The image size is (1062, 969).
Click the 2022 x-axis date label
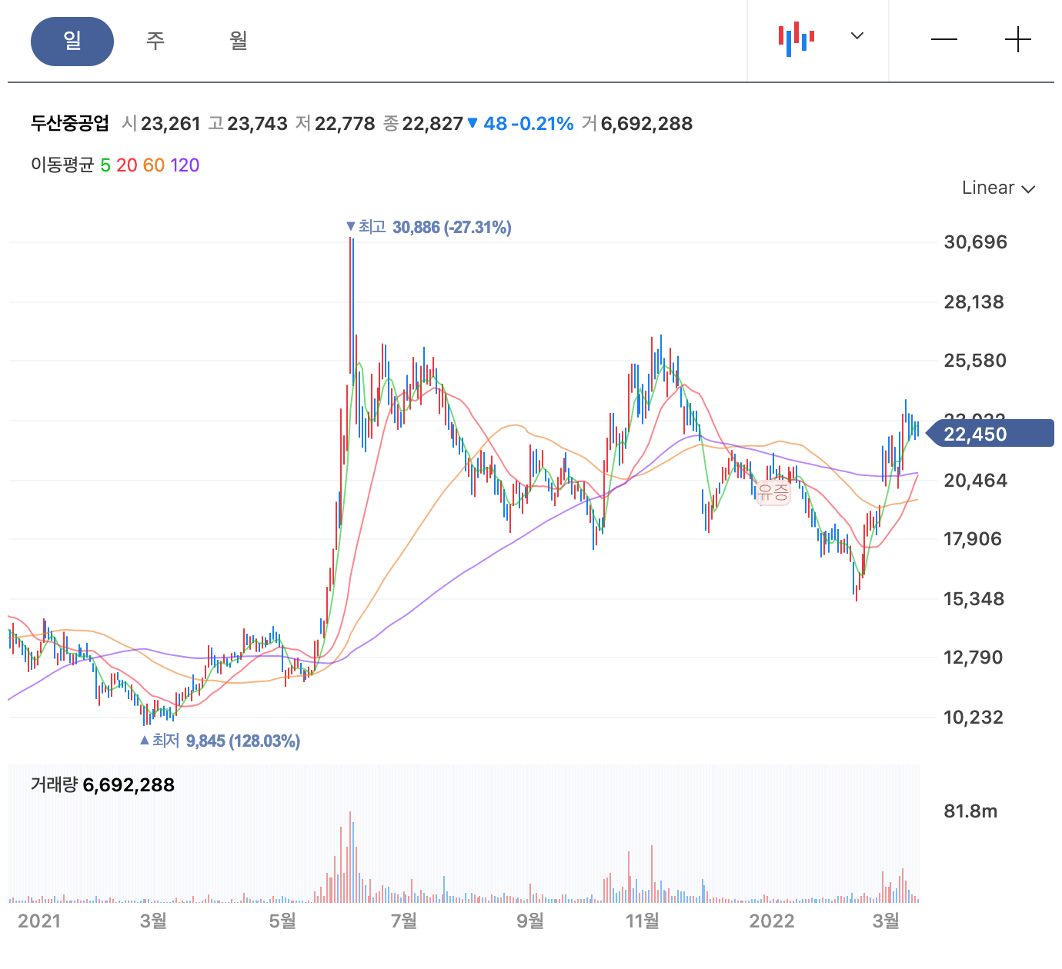(x=772, y=921)
